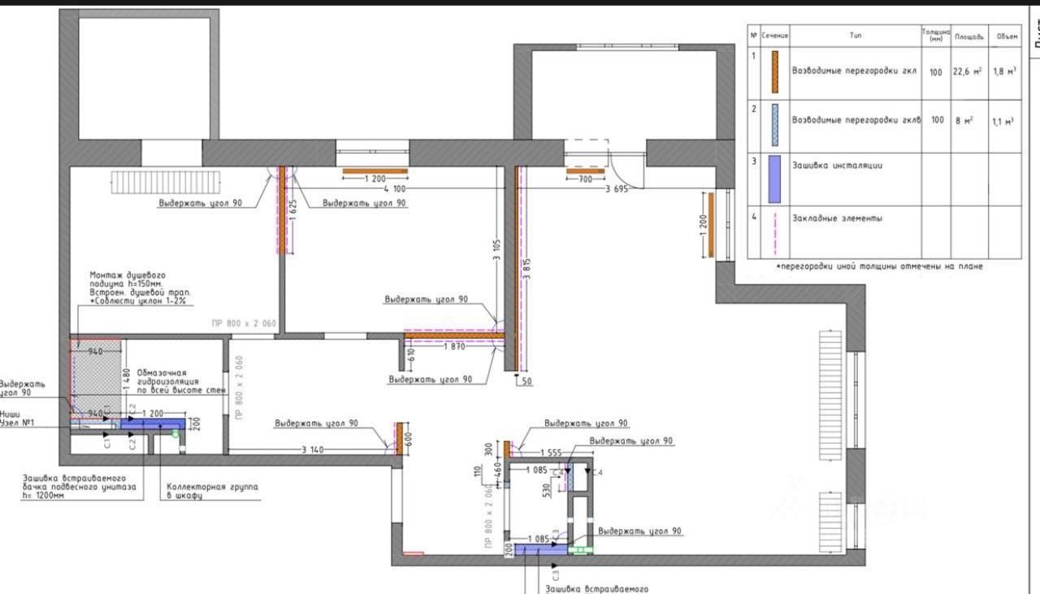The height and width of the screenshot is (594, 1040).
Task: Click the note "Обмазочная гидроизоляция"
Action: (167, 377)
